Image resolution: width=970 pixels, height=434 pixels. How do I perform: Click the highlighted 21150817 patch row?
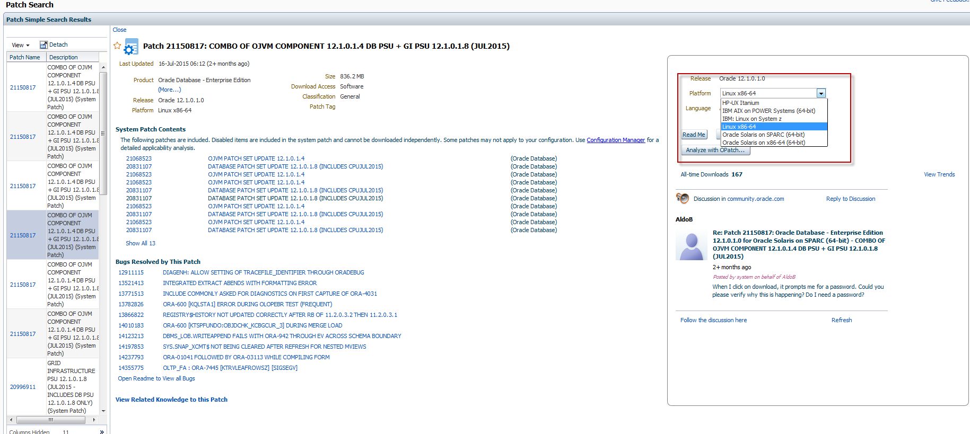(x=53, y=235)
